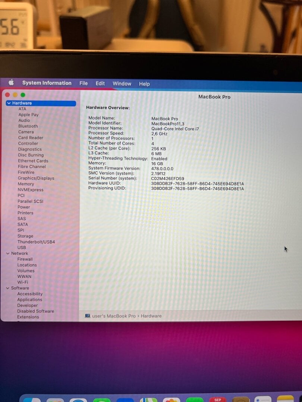302x402 pixels.
Task: Select FireWire in the sidebar
Action: pos(26,172)
